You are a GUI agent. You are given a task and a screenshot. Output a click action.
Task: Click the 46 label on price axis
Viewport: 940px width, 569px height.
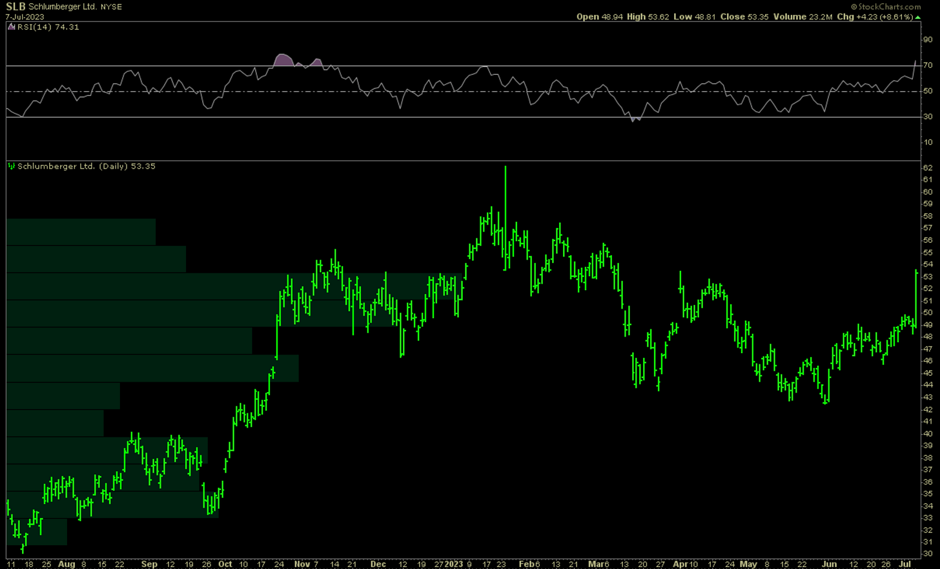(928, 361)
